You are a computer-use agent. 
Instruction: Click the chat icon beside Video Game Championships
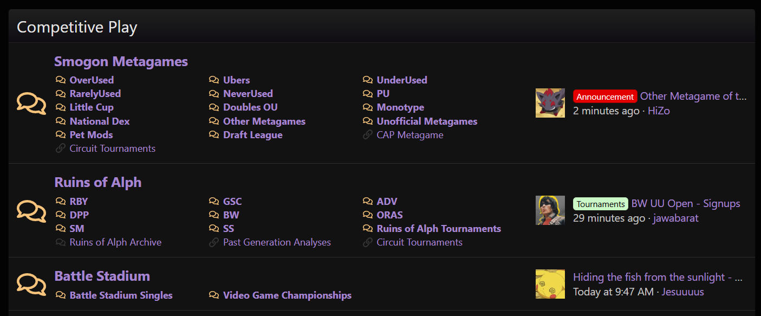[214, 295]
